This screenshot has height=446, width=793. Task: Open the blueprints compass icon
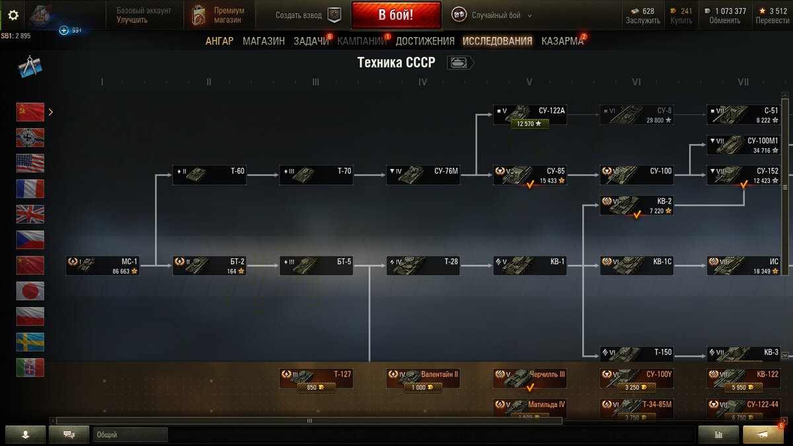[30, 67]
